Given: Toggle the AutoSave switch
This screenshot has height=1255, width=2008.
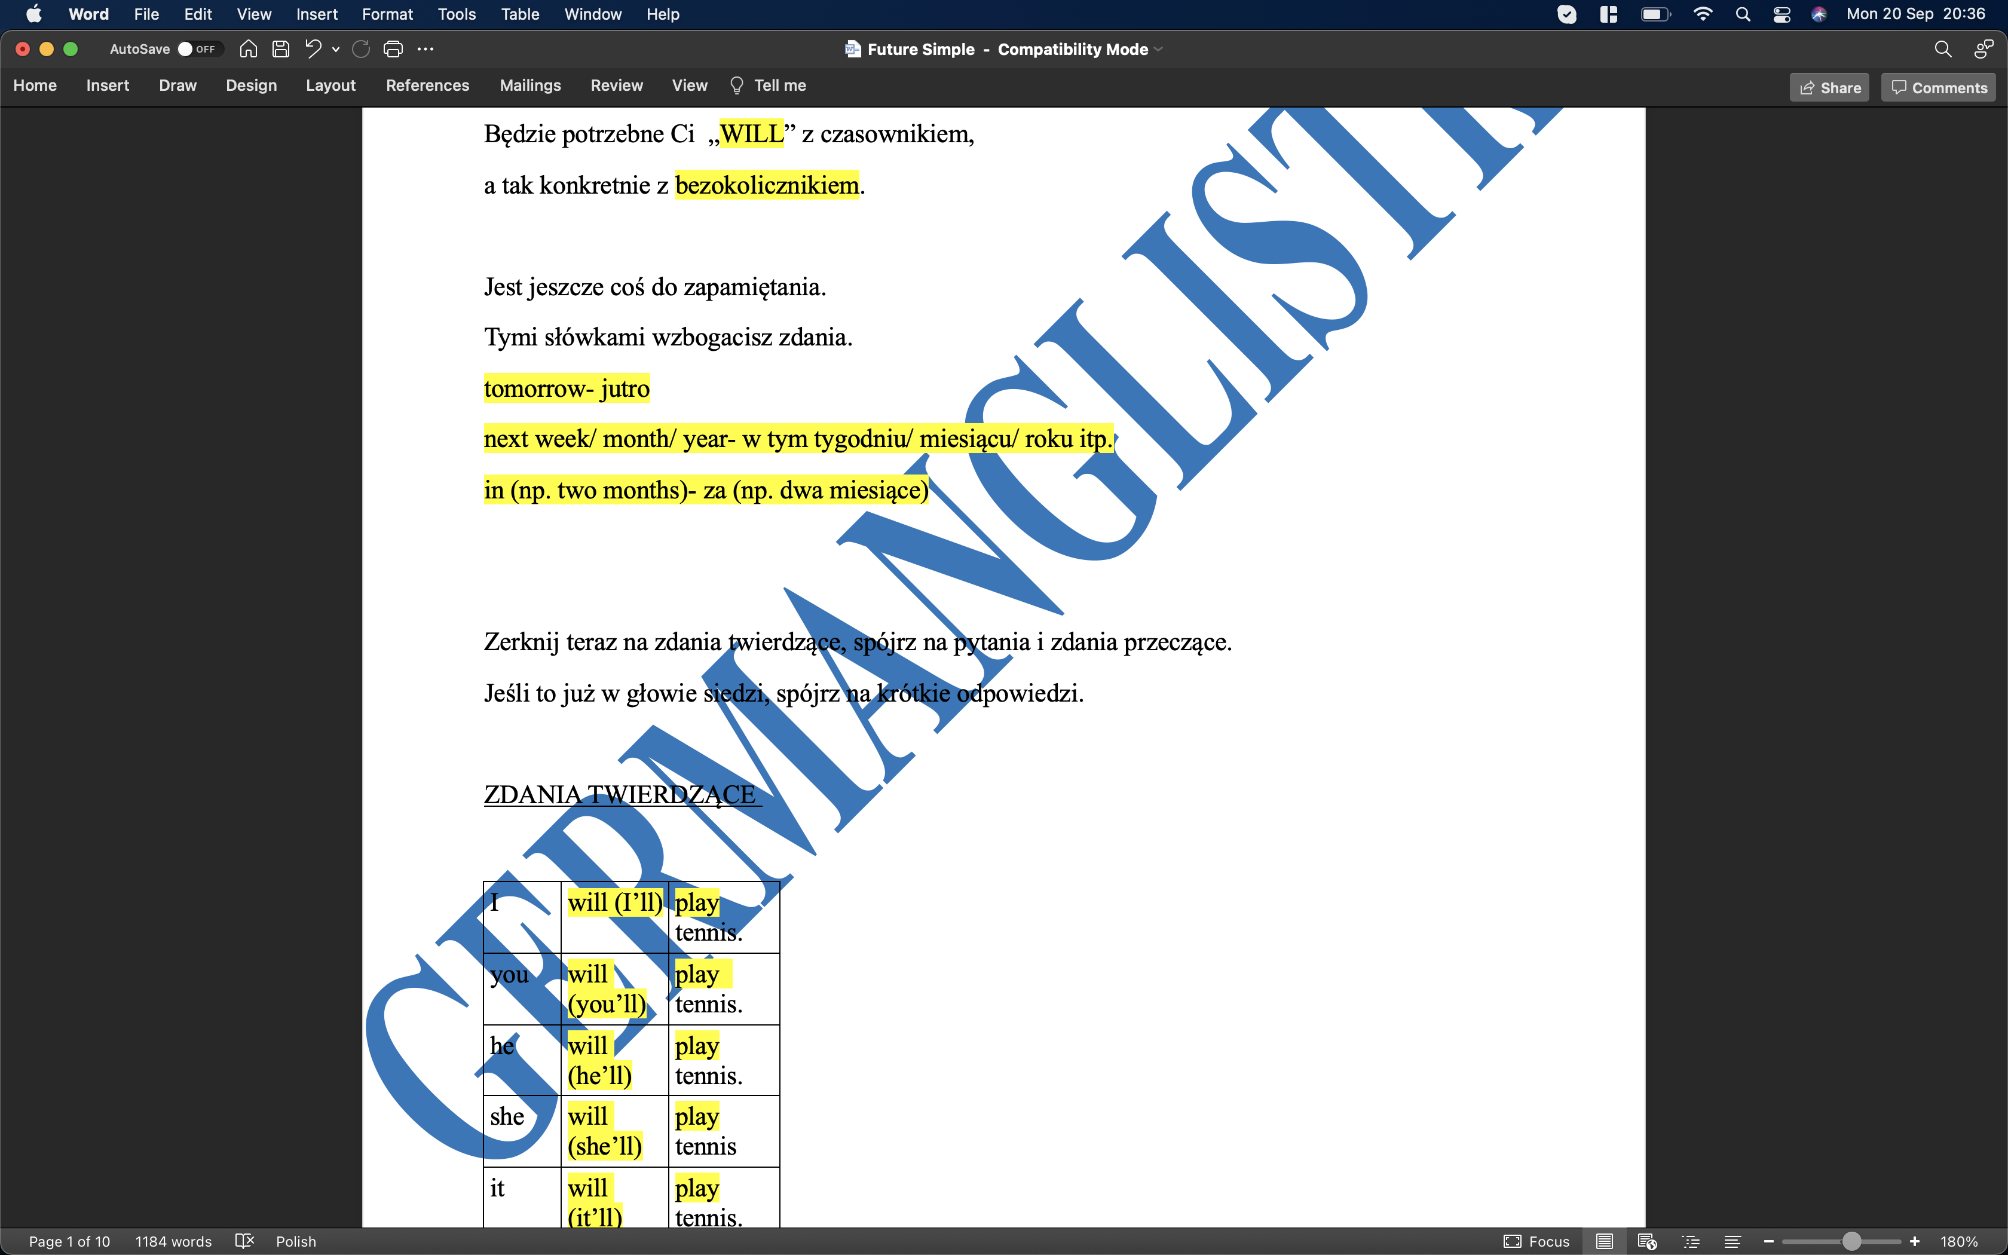Looking at the screenshot, I should click(x=197, y=49).
